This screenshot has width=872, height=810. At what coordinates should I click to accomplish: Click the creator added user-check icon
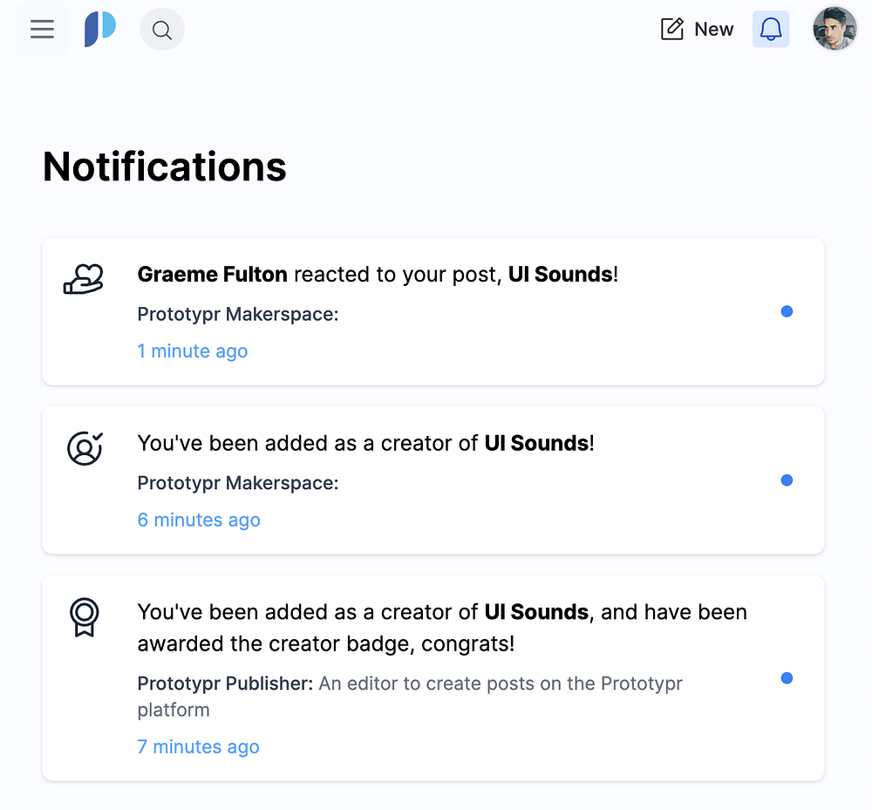85,448
